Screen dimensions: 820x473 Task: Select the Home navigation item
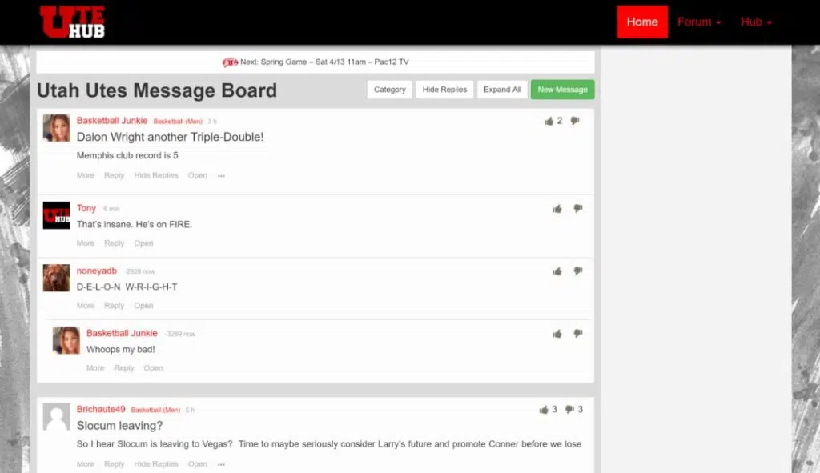click(642, 22)
